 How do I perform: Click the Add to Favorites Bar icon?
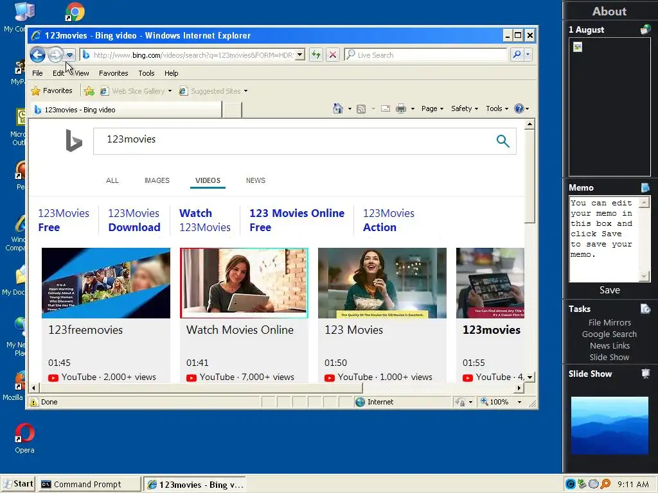89,91
